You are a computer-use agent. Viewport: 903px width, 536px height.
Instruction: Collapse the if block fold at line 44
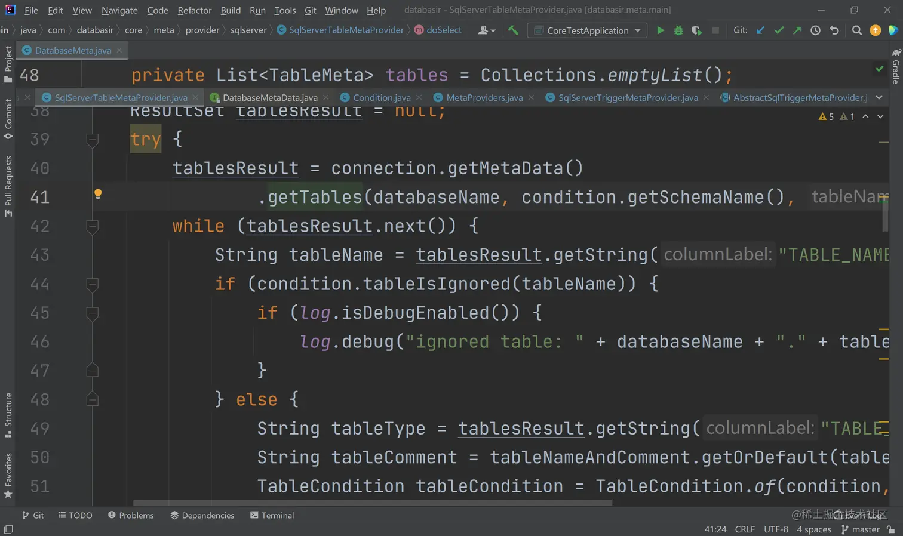pyautogui.click(x=92, y=284)
